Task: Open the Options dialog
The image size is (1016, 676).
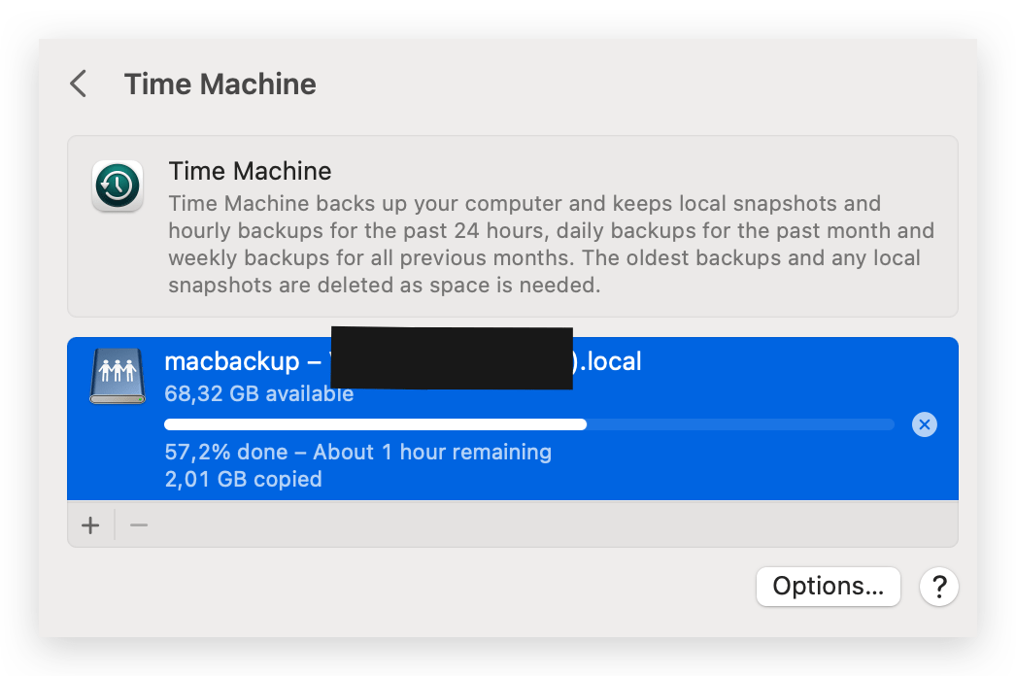Action: tap(828, 587)
